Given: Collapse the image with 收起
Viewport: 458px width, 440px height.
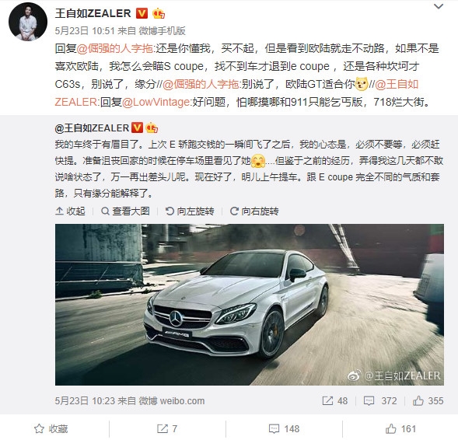Looking at the screenshot, I should (70, 211).
